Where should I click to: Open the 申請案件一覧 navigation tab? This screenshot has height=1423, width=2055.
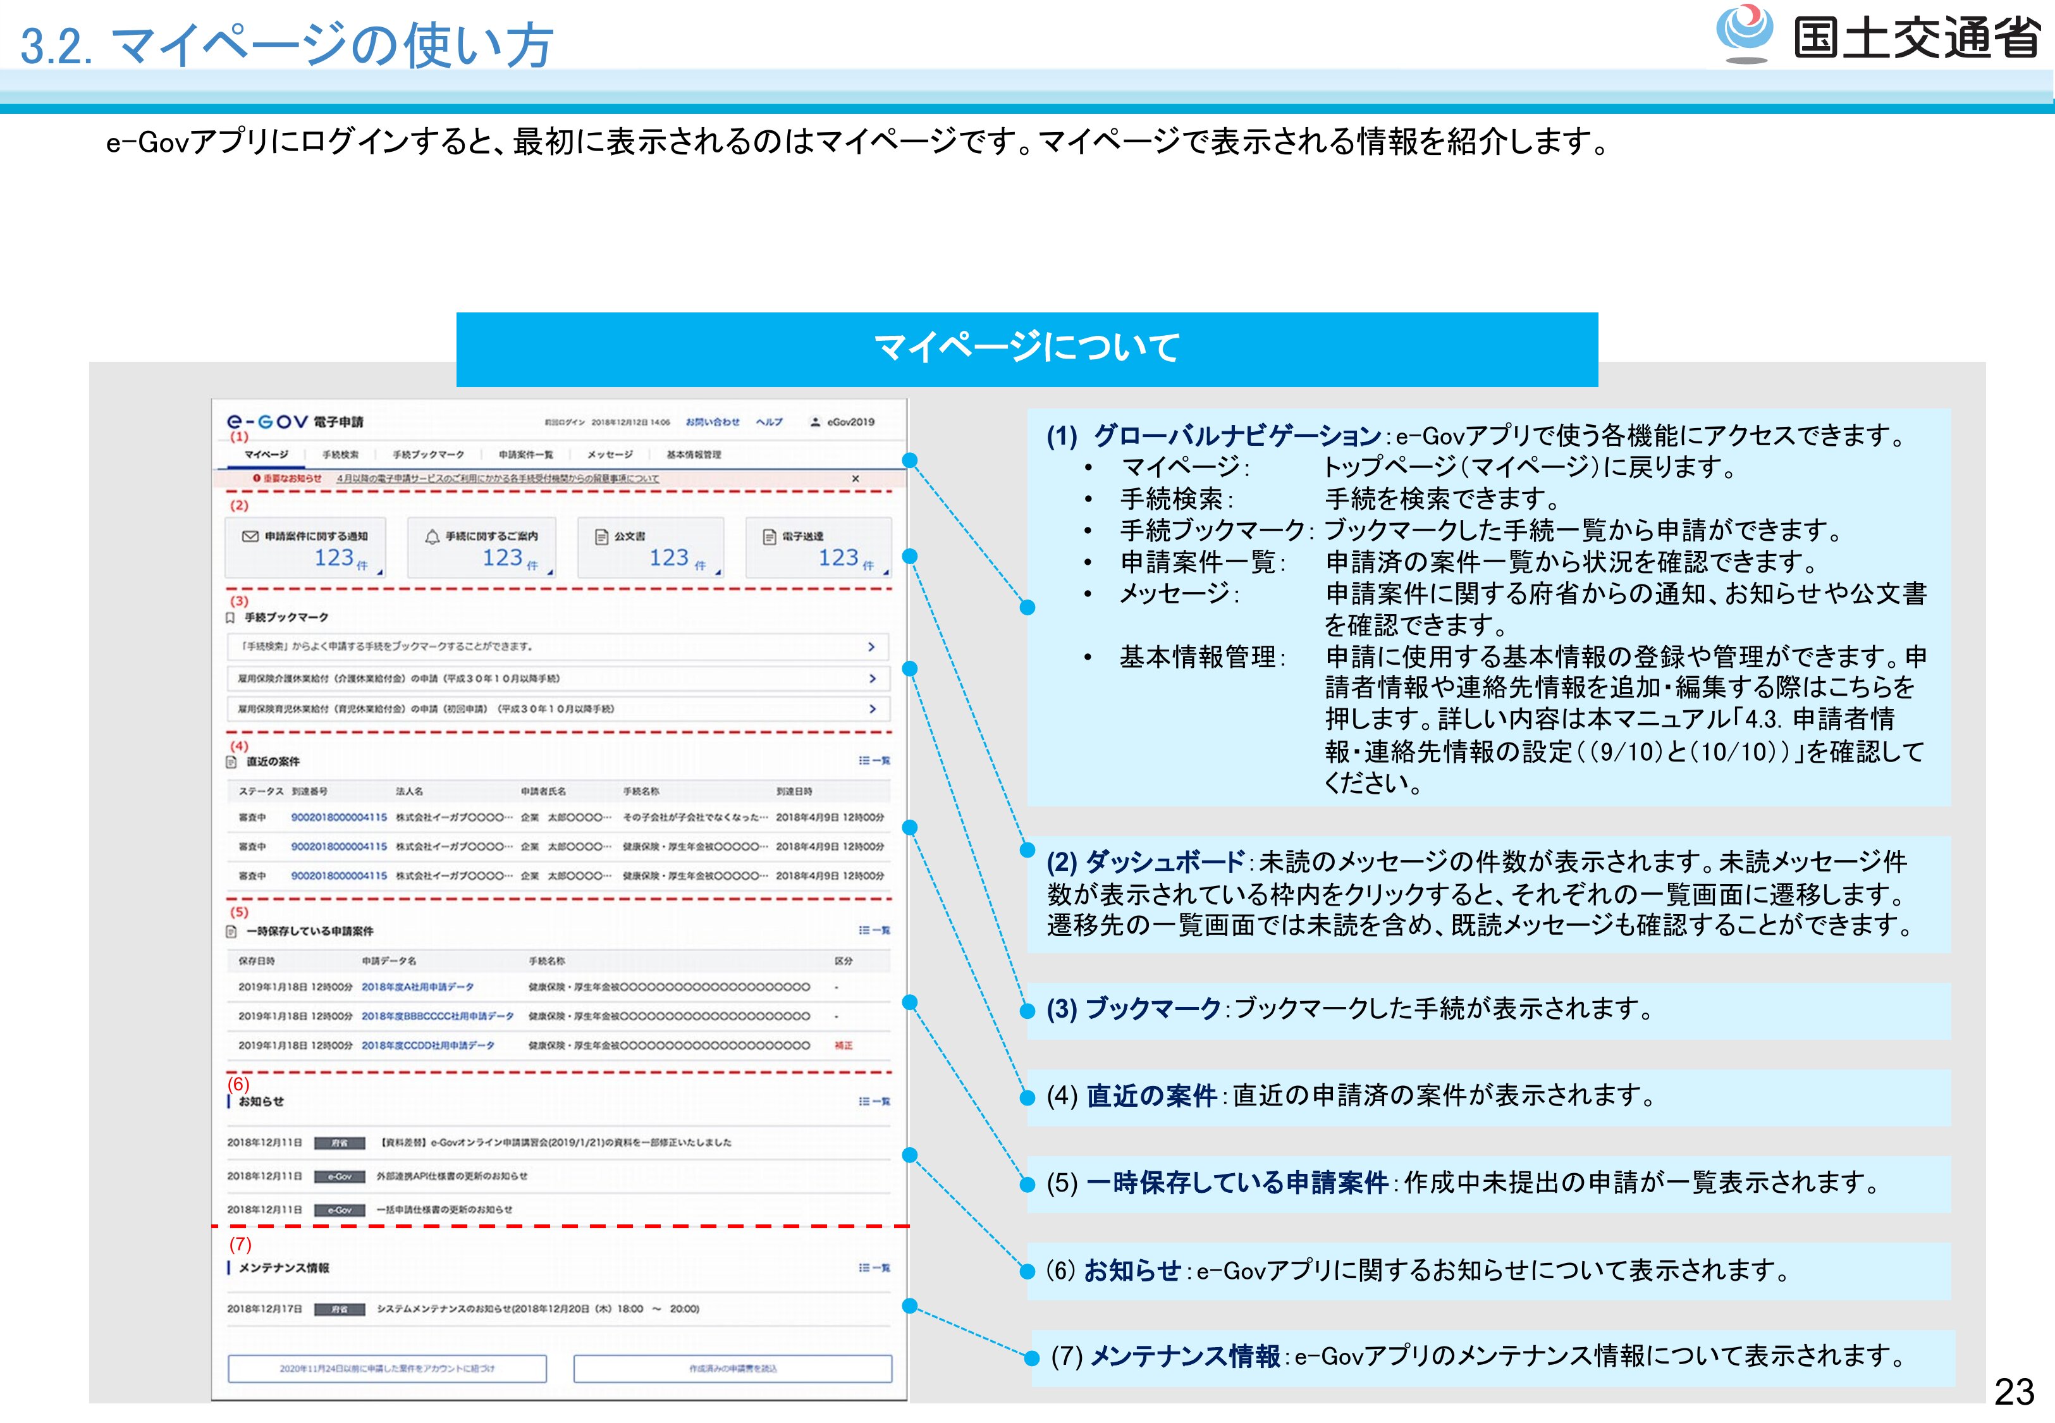[x=526, y=455]
